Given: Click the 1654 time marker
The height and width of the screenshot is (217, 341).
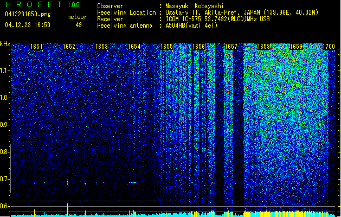Looking at the screenshot, I should point(134,47).
